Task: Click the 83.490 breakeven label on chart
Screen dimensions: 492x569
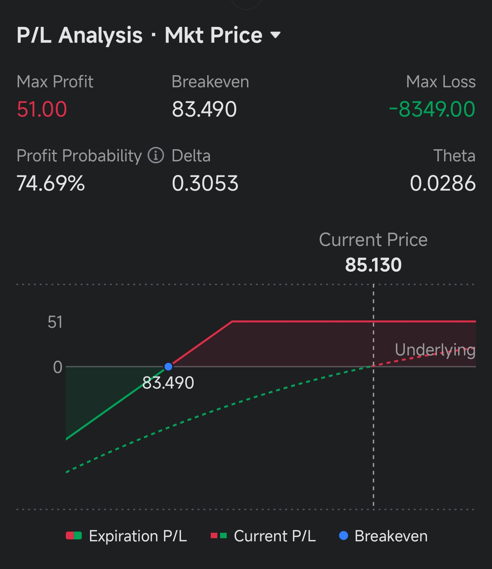Action: pyautogui.click(x=168, y=383)
